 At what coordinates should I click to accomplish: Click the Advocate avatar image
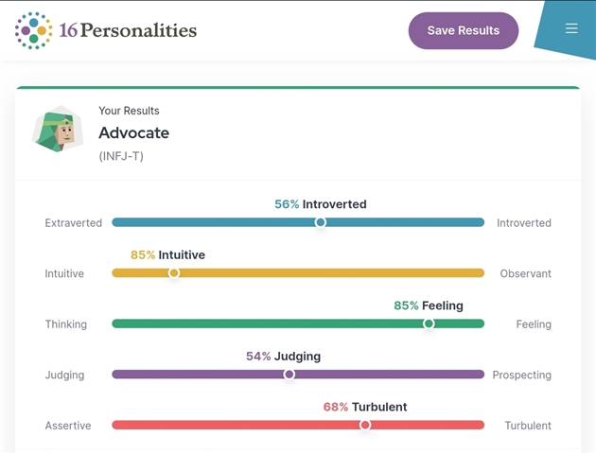(x=58, y=130)
